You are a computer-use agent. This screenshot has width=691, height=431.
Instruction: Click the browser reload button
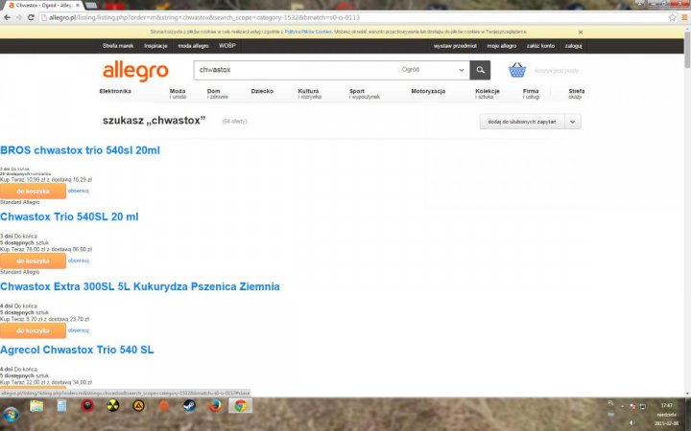point(30,17)
